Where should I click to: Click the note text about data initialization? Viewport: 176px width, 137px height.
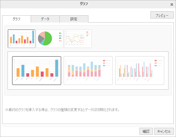pyautogui.click(x=62, y=110)
